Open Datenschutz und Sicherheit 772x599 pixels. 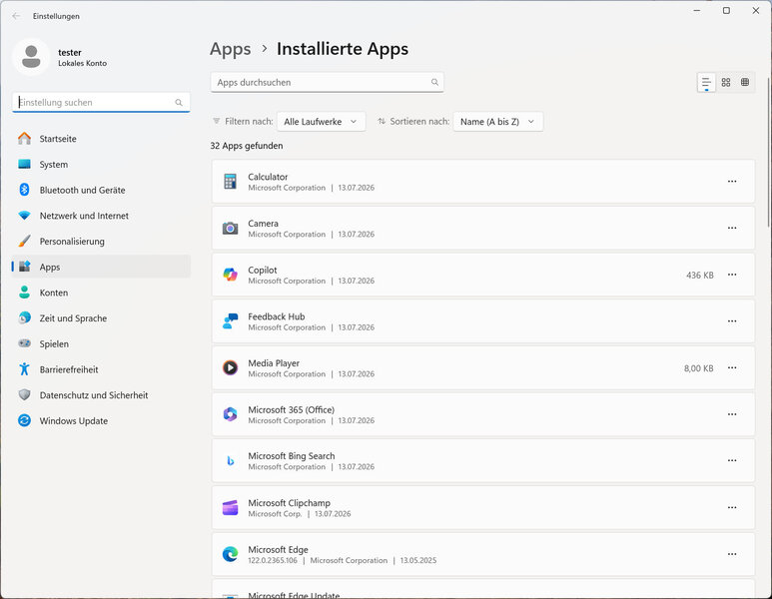click(x=101, y=395)
